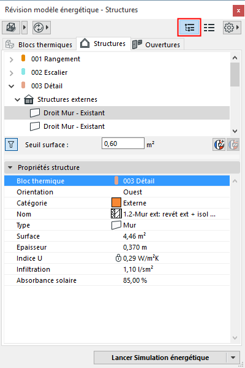Click Lancer Simulation énergétique button
This screenshot has height=368, width=245.
[x=160, y=358]
